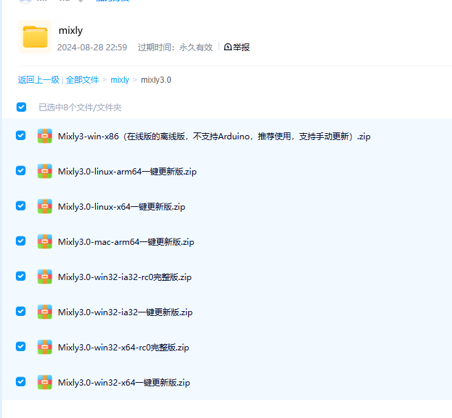Uncheck Mixly3-win-x86 file checkbox
This screenshot has height=418, width=452.
pos(21,135)
